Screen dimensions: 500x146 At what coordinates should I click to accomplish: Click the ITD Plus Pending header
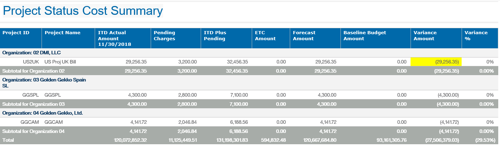pos(215,36)
